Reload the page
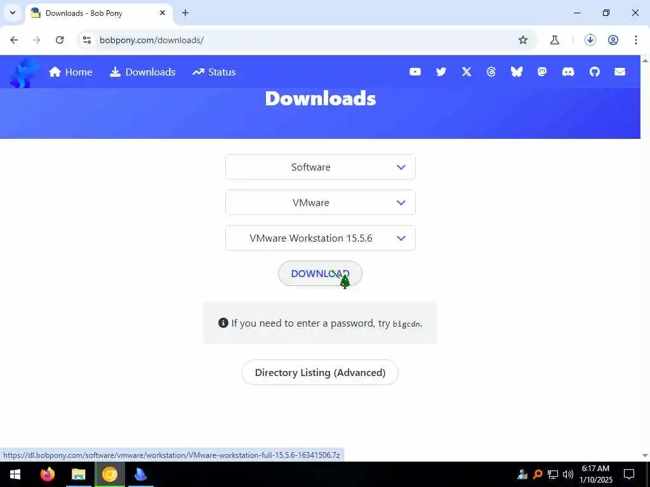650x487 pixels. tap(60, 40)
